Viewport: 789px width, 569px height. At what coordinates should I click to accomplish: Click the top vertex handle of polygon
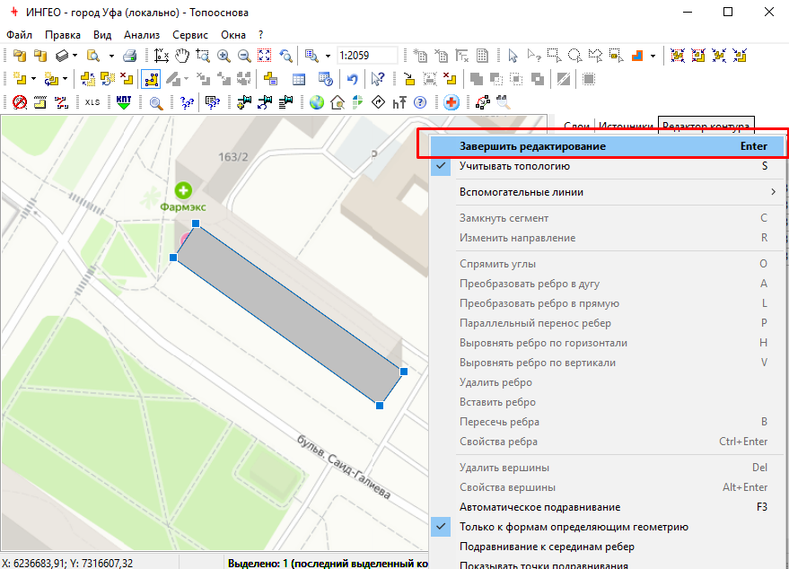coord(196,223)
